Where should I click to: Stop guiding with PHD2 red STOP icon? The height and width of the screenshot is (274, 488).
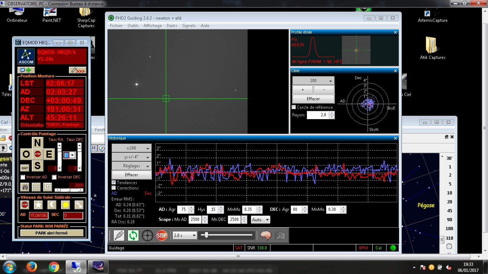click(x=162, y=235)
